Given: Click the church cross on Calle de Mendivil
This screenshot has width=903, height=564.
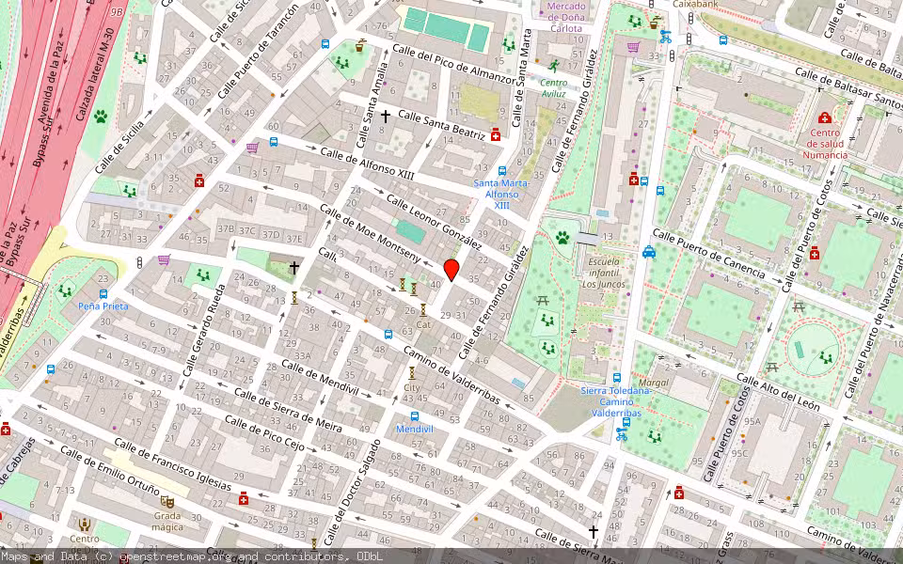Looking at the screenshot, I should [x=293, y=267].
